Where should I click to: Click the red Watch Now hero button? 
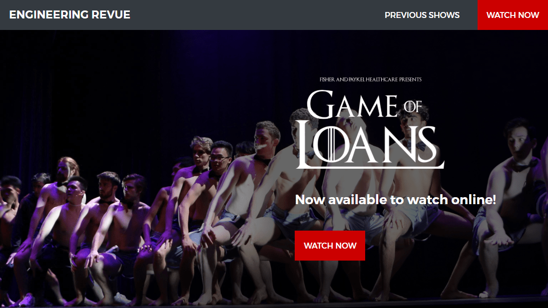(330, 246)
